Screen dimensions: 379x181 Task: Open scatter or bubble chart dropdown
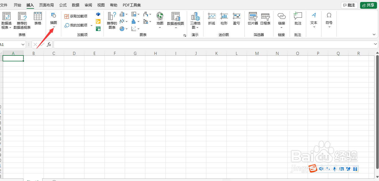[135, 29]
